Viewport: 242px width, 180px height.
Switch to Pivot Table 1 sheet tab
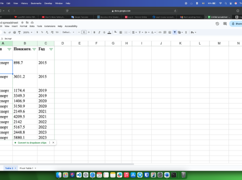[x=27, y=168]
